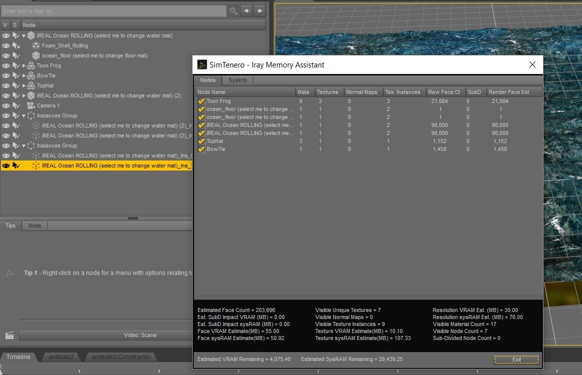582x375 pixels.
Task: Open the Node tab beside Tips
Action: (x=35, y=225)
